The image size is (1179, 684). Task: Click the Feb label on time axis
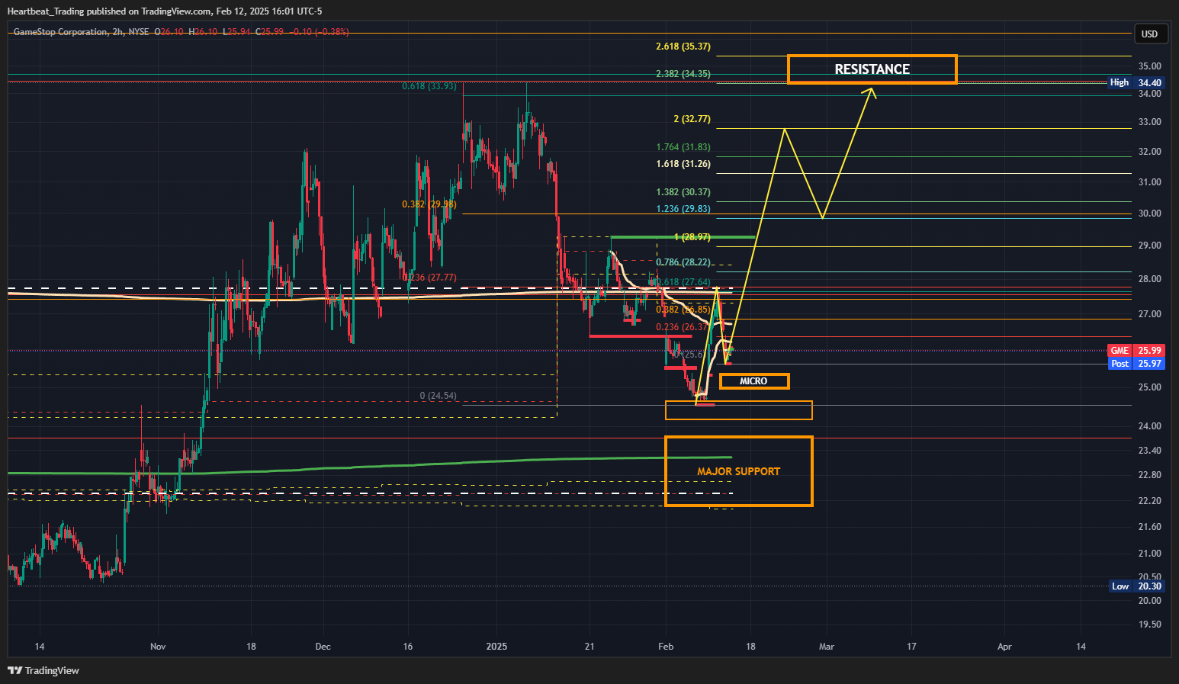click(x=666, y=647)
